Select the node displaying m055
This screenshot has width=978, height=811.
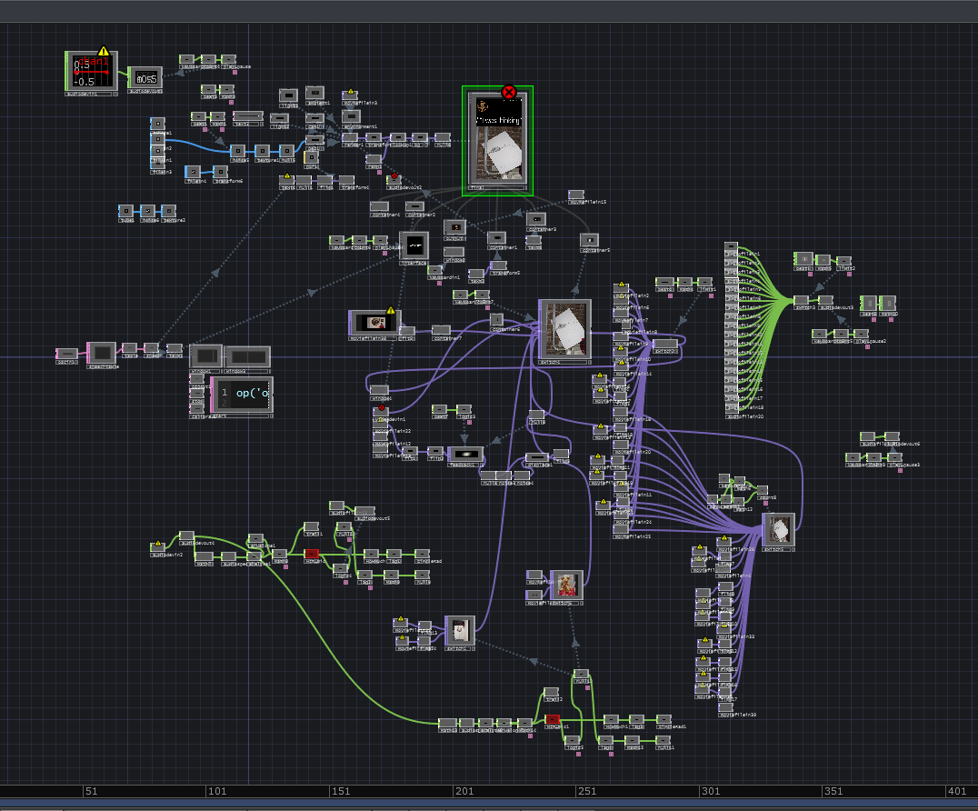click(145, 79)
